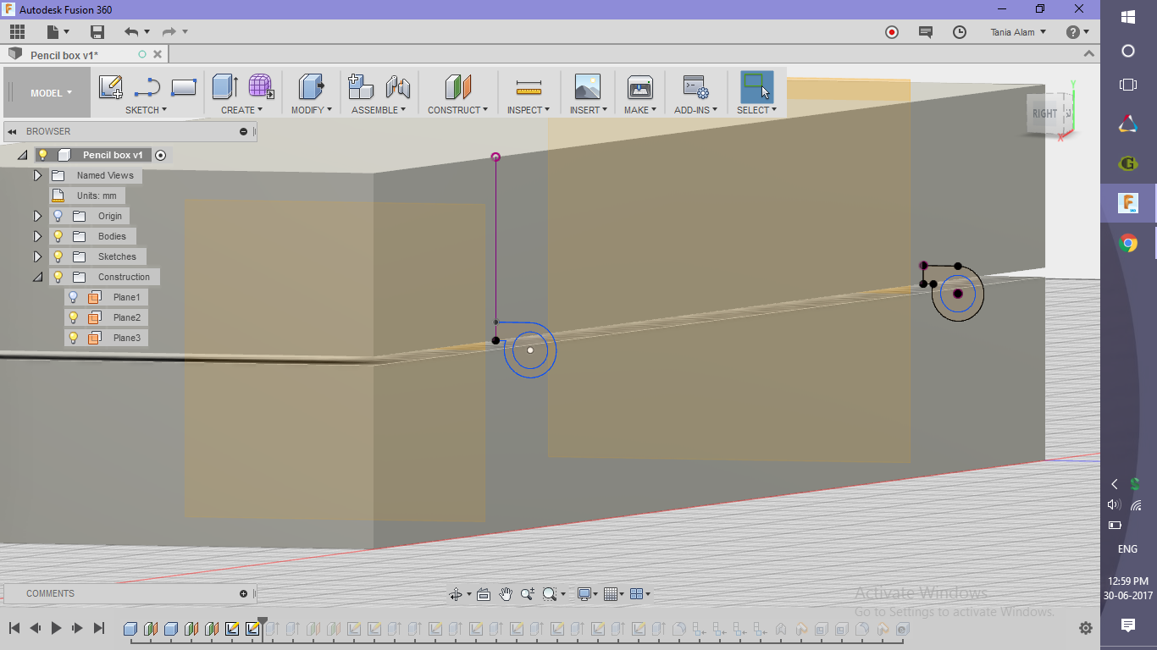This screenshot has height=650, width=1157.
Task: Open the INSPECT menu
Action: 529,110
